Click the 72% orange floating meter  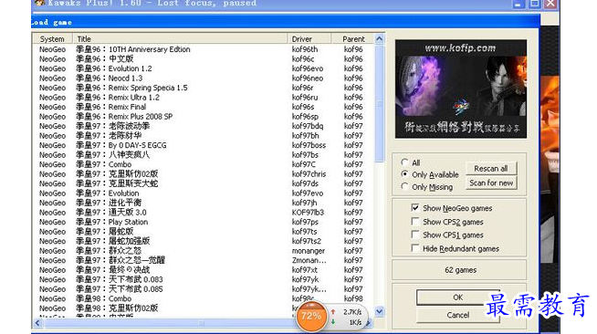coord(311,316)
